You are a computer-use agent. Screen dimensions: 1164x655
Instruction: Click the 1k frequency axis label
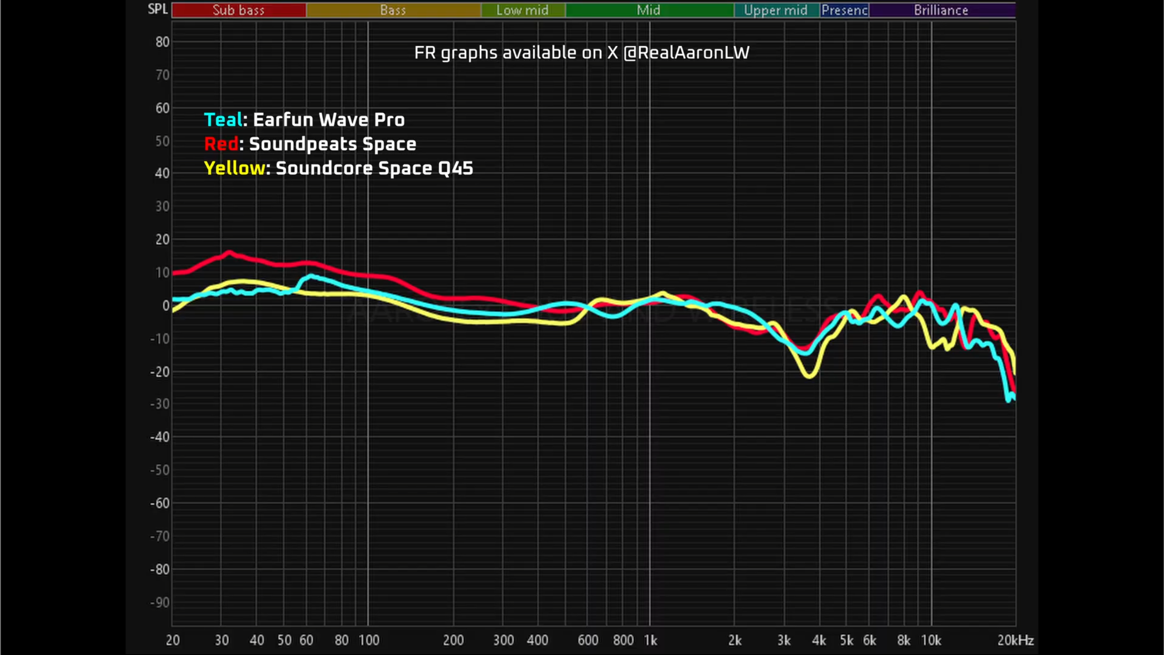tap(650, 640)
